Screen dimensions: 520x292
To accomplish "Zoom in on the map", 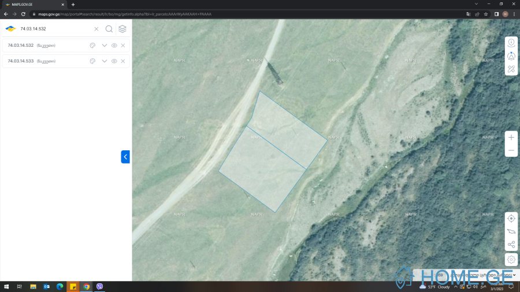I will tap(511, 138).
